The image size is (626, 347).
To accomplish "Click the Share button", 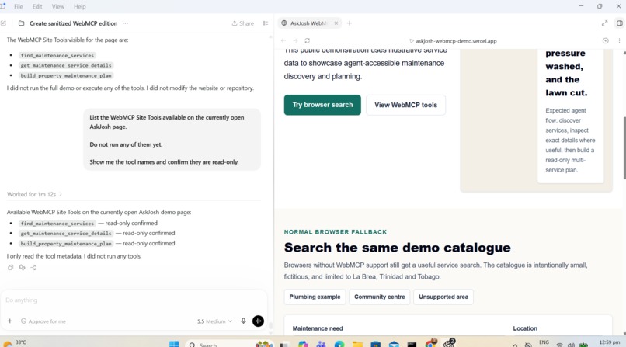I will [x=243, y=23].
